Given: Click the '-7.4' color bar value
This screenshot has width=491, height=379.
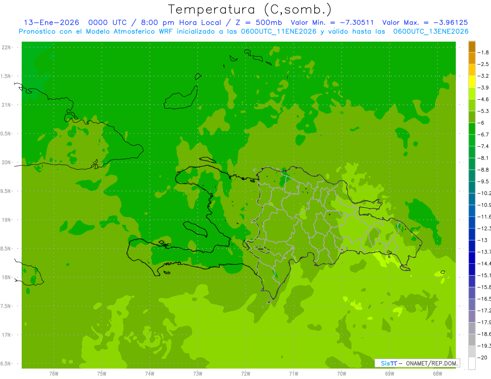Looking at the screenshot, I should [484, 146].
